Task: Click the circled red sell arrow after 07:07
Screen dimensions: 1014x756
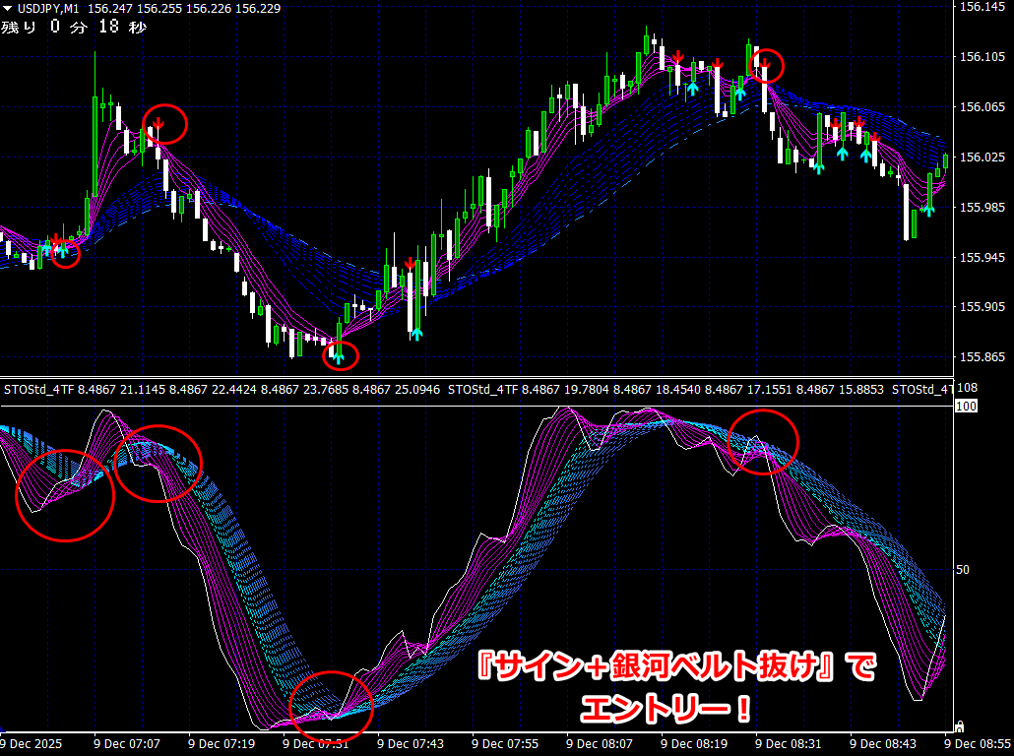Action: click(x=158, y=123)
